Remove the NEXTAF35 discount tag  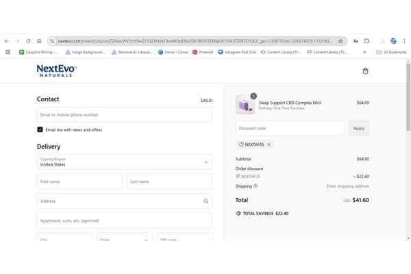click(x=269, y=145)
